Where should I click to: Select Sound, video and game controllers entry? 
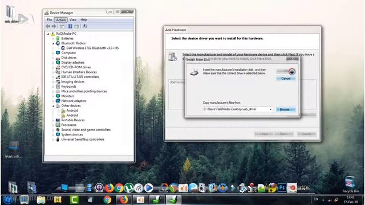tap(86, 130)
